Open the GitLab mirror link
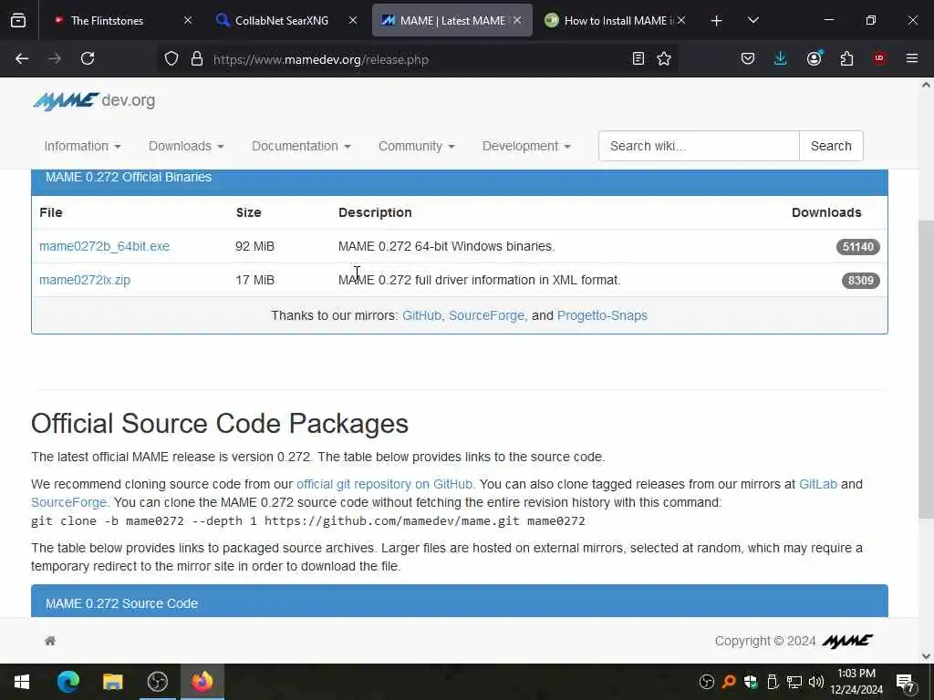This screenshot has height=700, width=934. 818,485
